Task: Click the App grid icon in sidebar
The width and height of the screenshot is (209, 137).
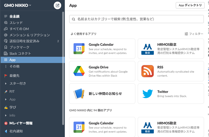Action: point(6,60)
